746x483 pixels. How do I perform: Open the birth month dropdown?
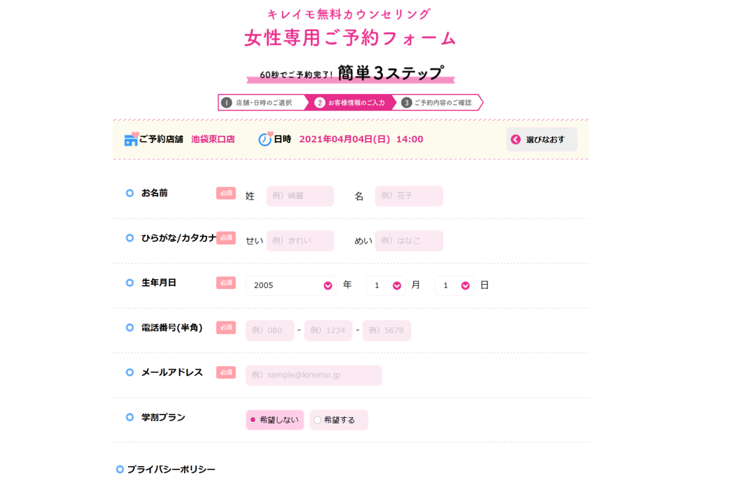[386, 285]
